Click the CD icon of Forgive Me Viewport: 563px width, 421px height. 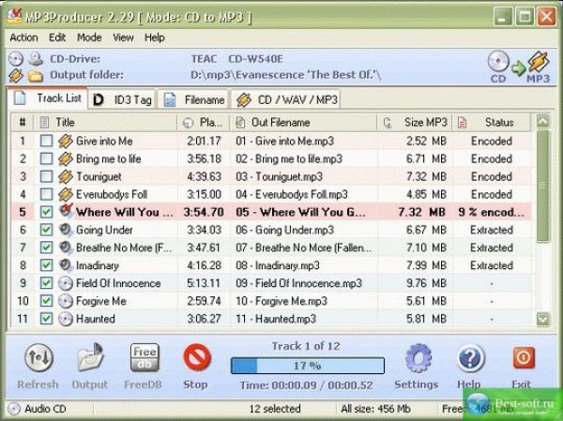pos(66,301)
